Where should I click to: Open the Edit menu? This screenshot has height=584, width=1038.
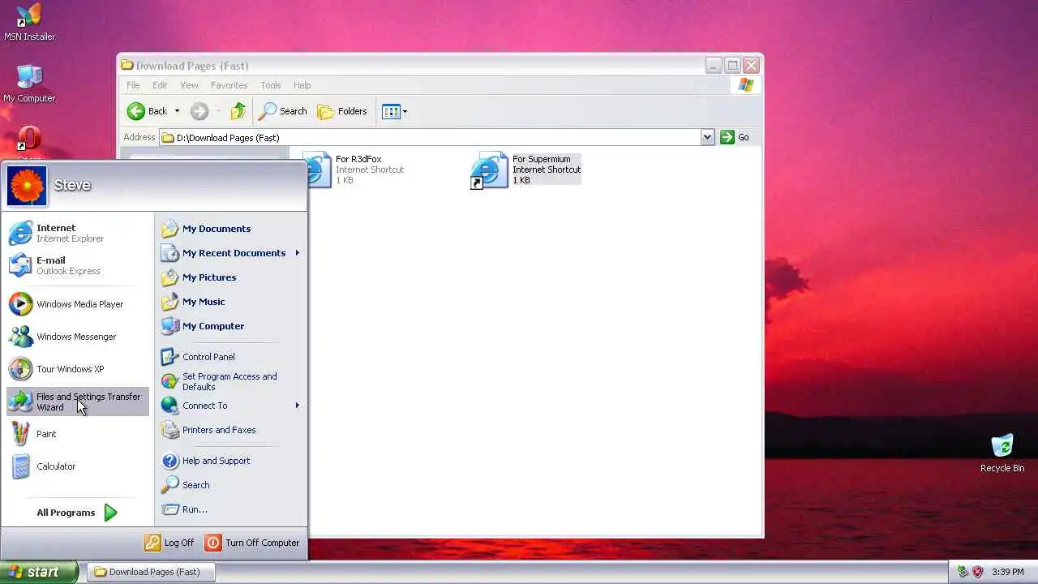click(x=160, y=85)
